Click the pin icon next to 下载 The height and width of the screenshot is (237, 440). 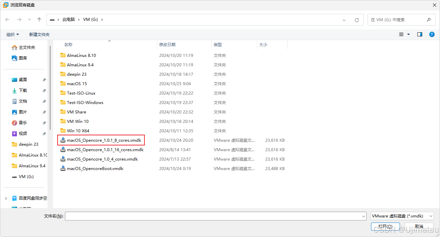[44, 91]
